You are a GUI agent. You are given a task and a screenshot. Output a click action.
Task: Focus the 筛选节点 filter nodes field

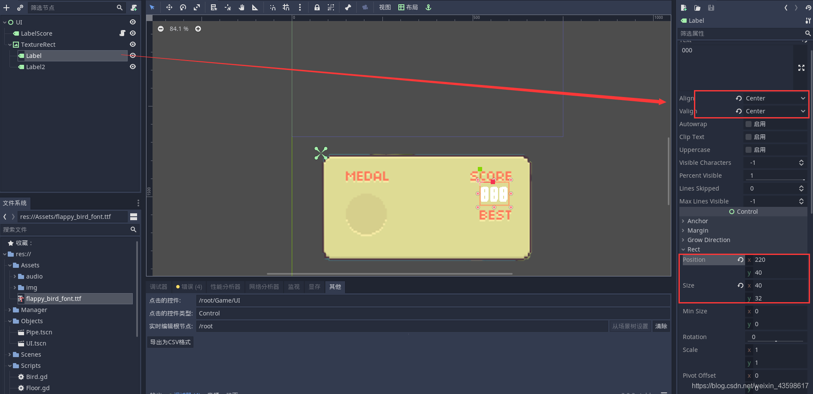pos(76,8)
